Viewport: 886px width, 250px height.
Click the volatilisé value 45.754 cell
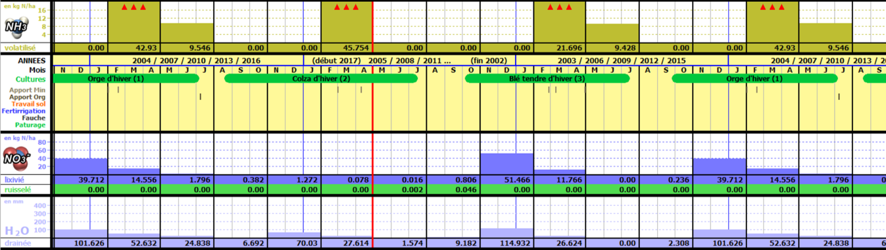pyautogui.click(x=347, y=48)
